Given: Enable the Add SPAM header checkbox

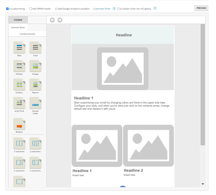Looking at the screenshot, I should pyautogui.click(x=31, y=9).
